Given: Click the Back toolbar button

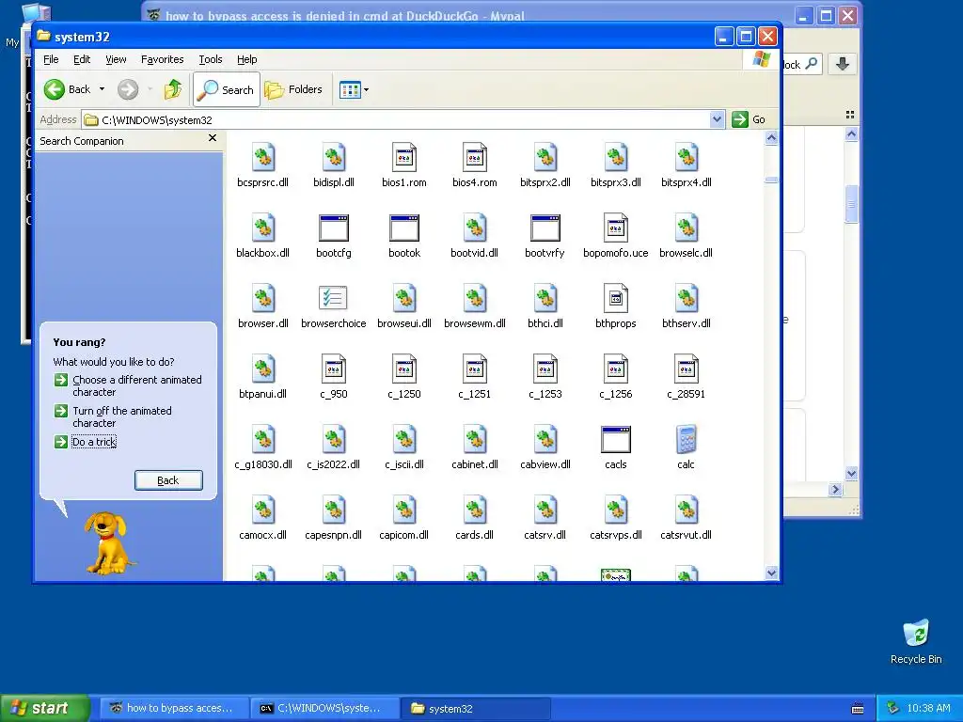Looking at the screenshot, I should click(x=68, y=89).
